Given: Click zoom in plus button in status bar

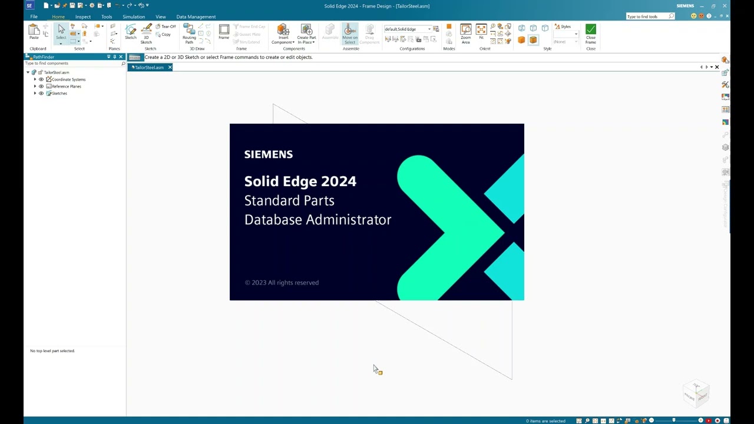Looking at the screenshot, I should [700, 420].
